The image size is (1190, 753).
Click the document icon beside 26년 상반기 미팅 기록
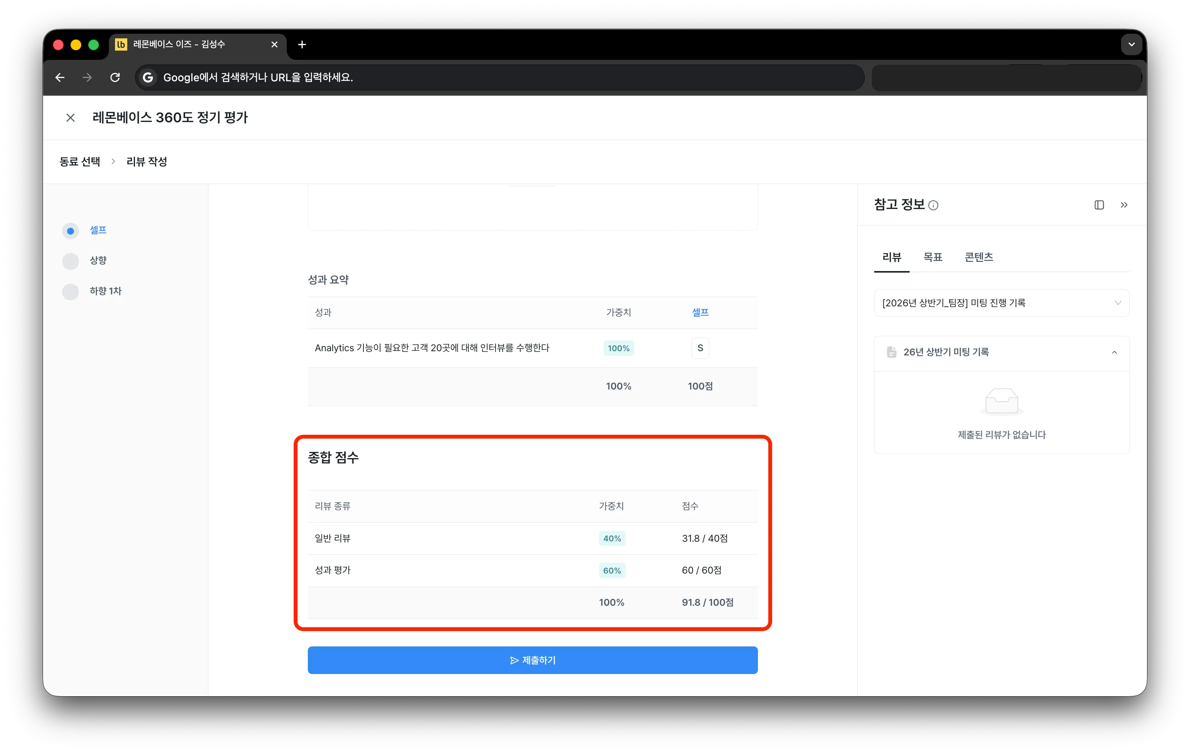[x=891, y=352]
